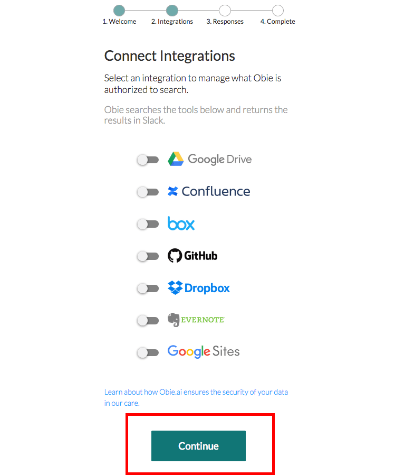The image size is (395, 475).
Task: Click the GitHub logo
Action: click(x=192, y=256)
